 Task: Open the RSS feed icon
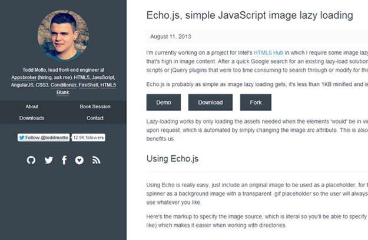click(x=96, y=160)
